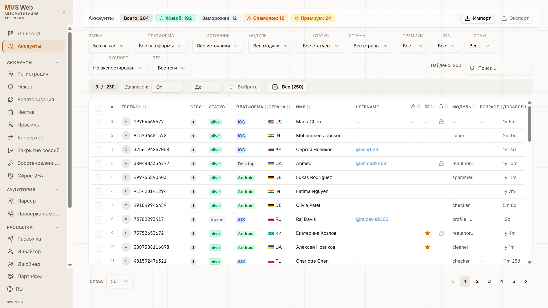Click the magnifier icon in the search field

pyautogui.click(x=472, y=68)
